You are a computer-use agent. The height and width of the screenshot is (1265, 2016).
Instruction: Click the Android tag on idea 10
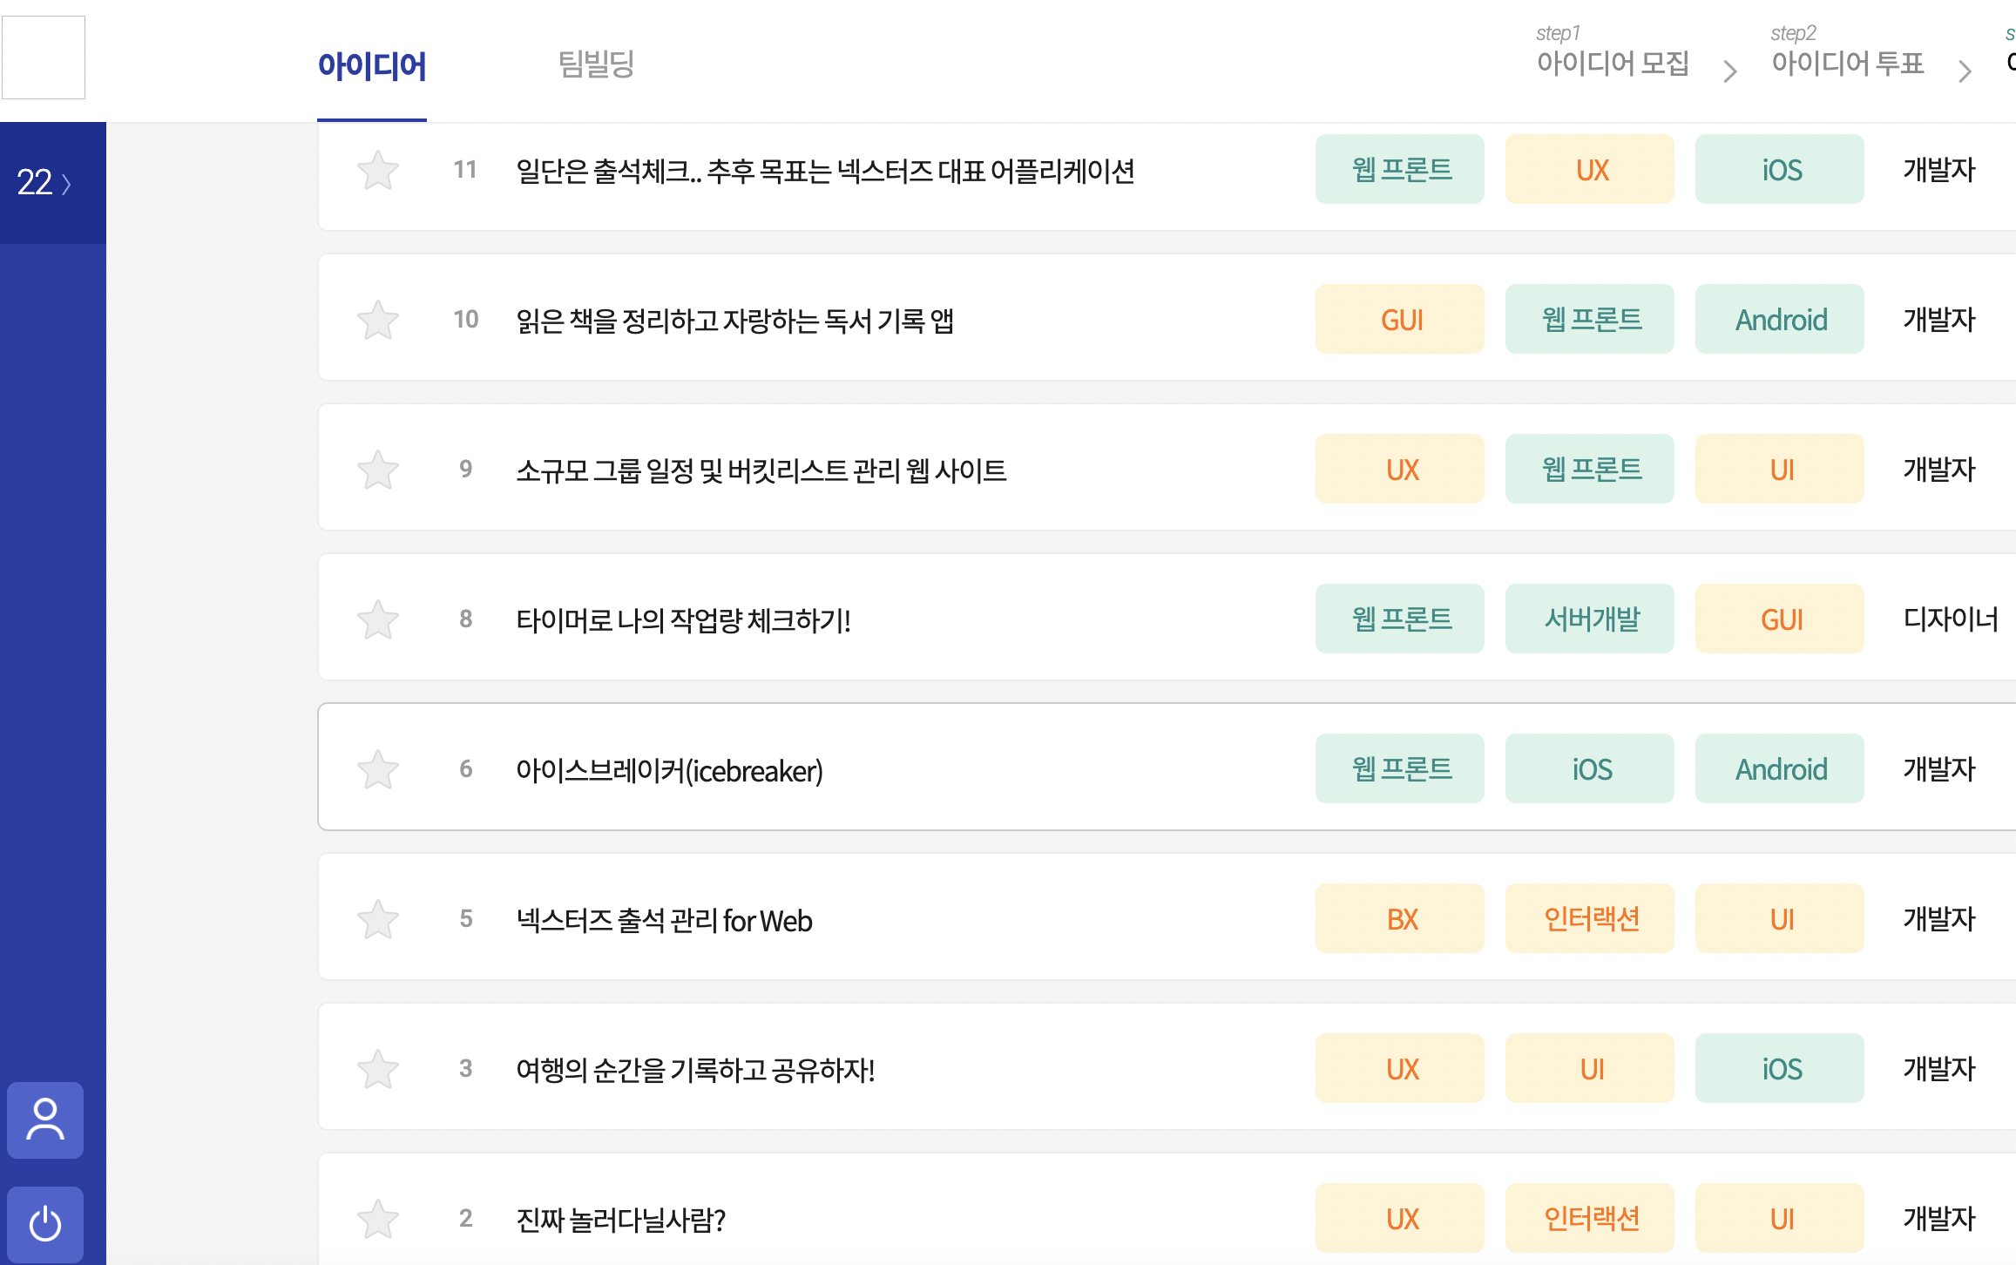click(1780, 319)
